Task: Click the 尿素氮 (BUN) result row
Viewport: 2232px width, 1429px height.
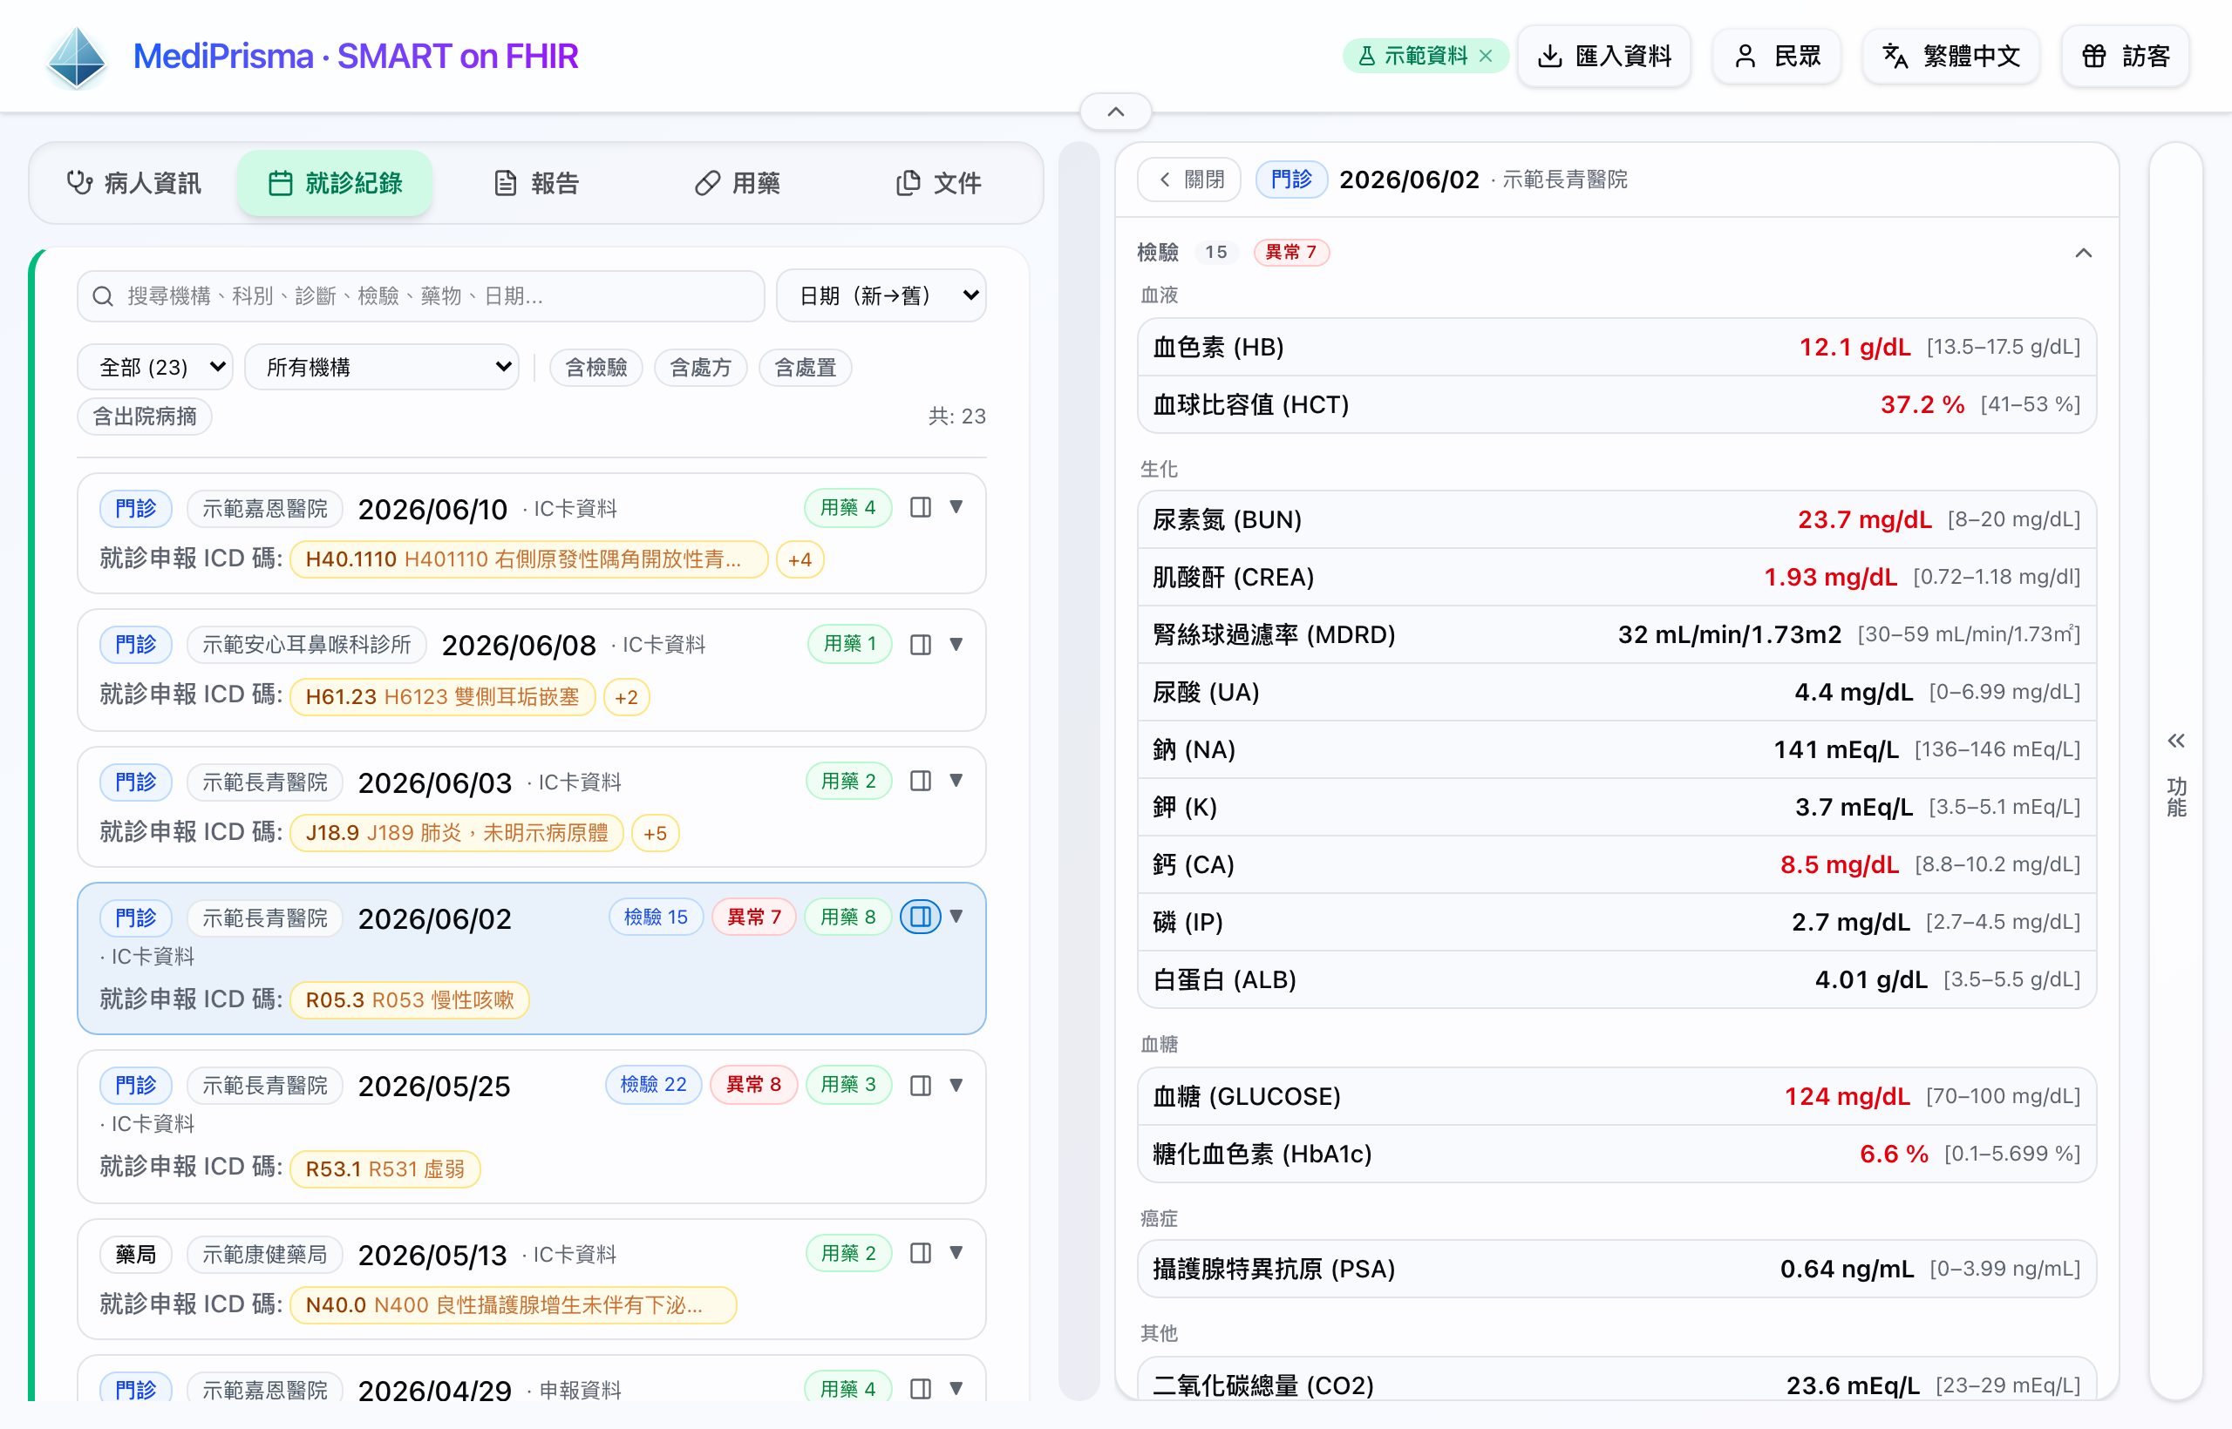Action: pos(1616,519)
